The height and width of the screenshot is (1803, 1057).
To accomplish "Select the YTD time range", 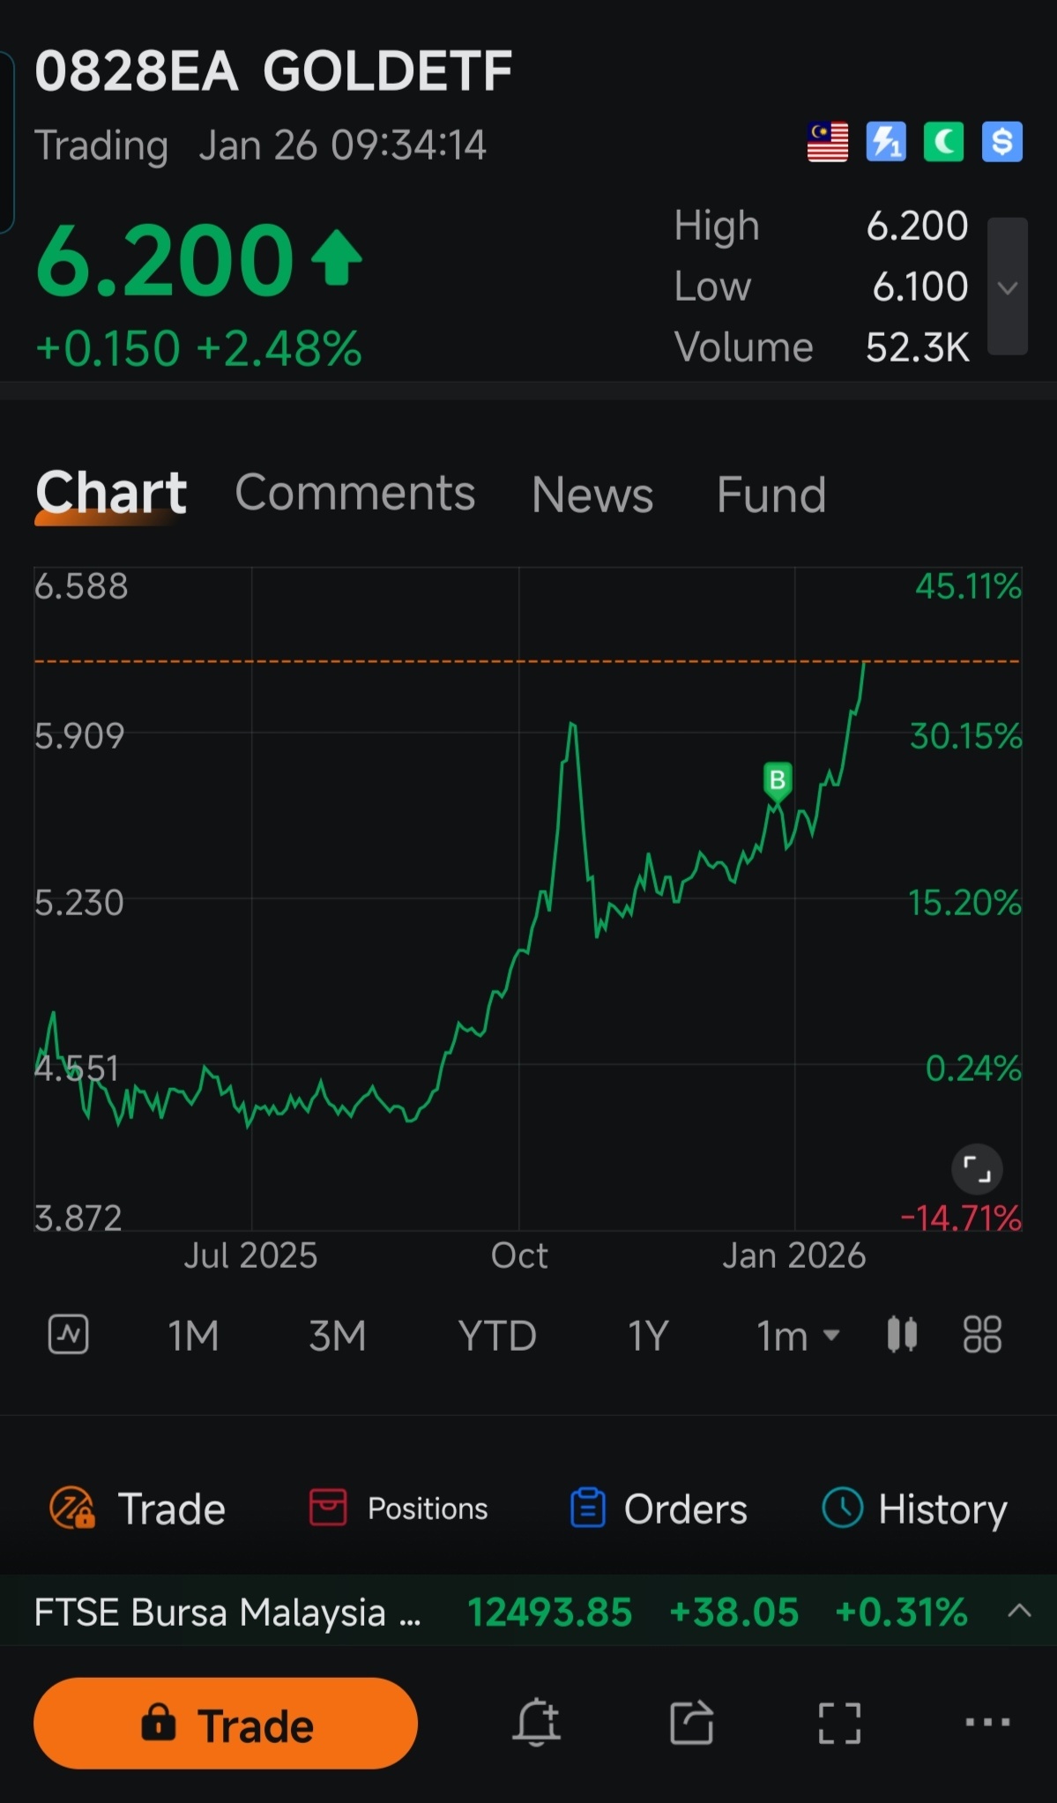I will tap(497, 1335).
